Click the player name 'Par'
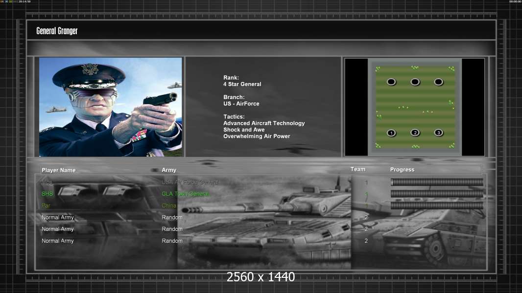The image size is (522, 293). tap(46, 206)
